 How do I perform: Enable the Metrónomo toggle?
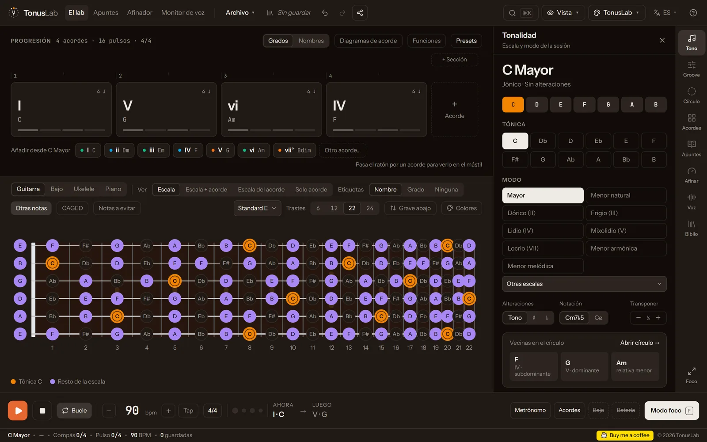(x=530, y=410)
